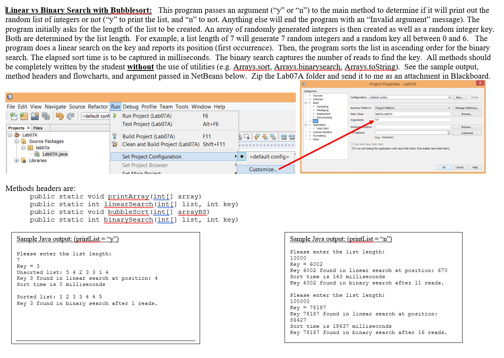
Task: Click the New Project icon
Action: [23, 117]
